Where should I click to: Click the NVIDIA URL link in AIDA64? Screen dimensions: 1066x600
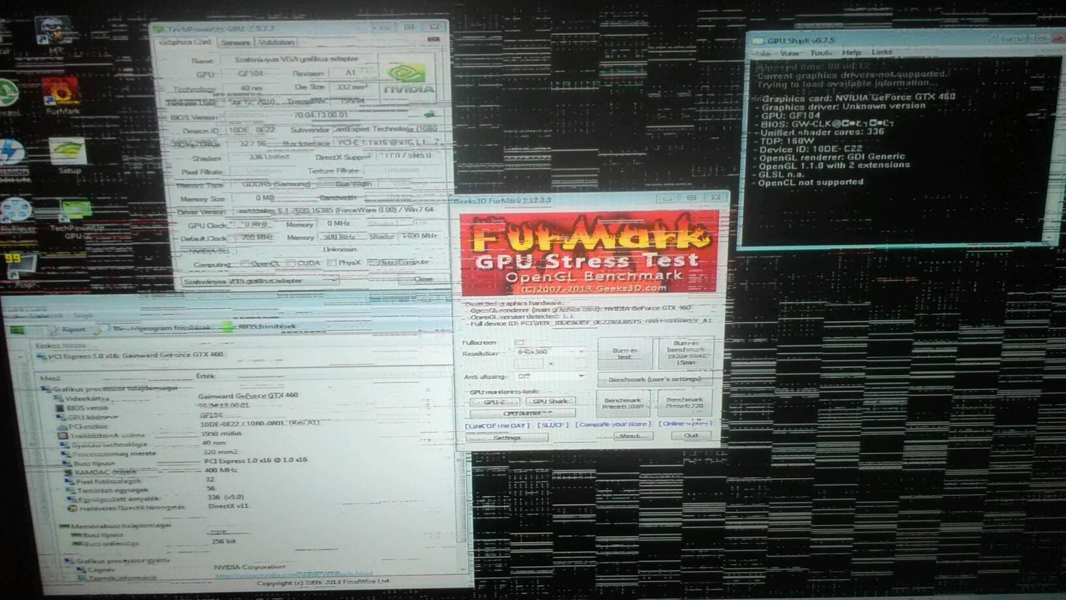tap(294, 575)
